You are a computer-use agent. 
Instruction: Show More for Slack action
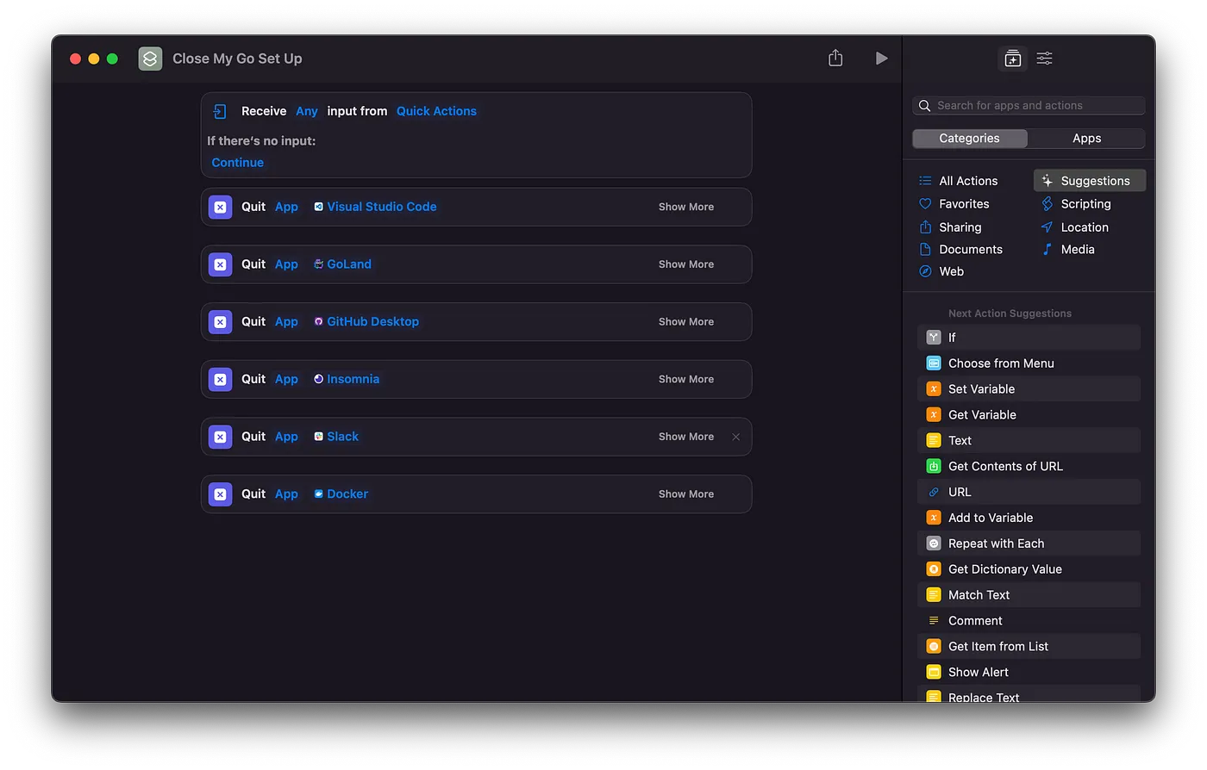coord(686,437)
